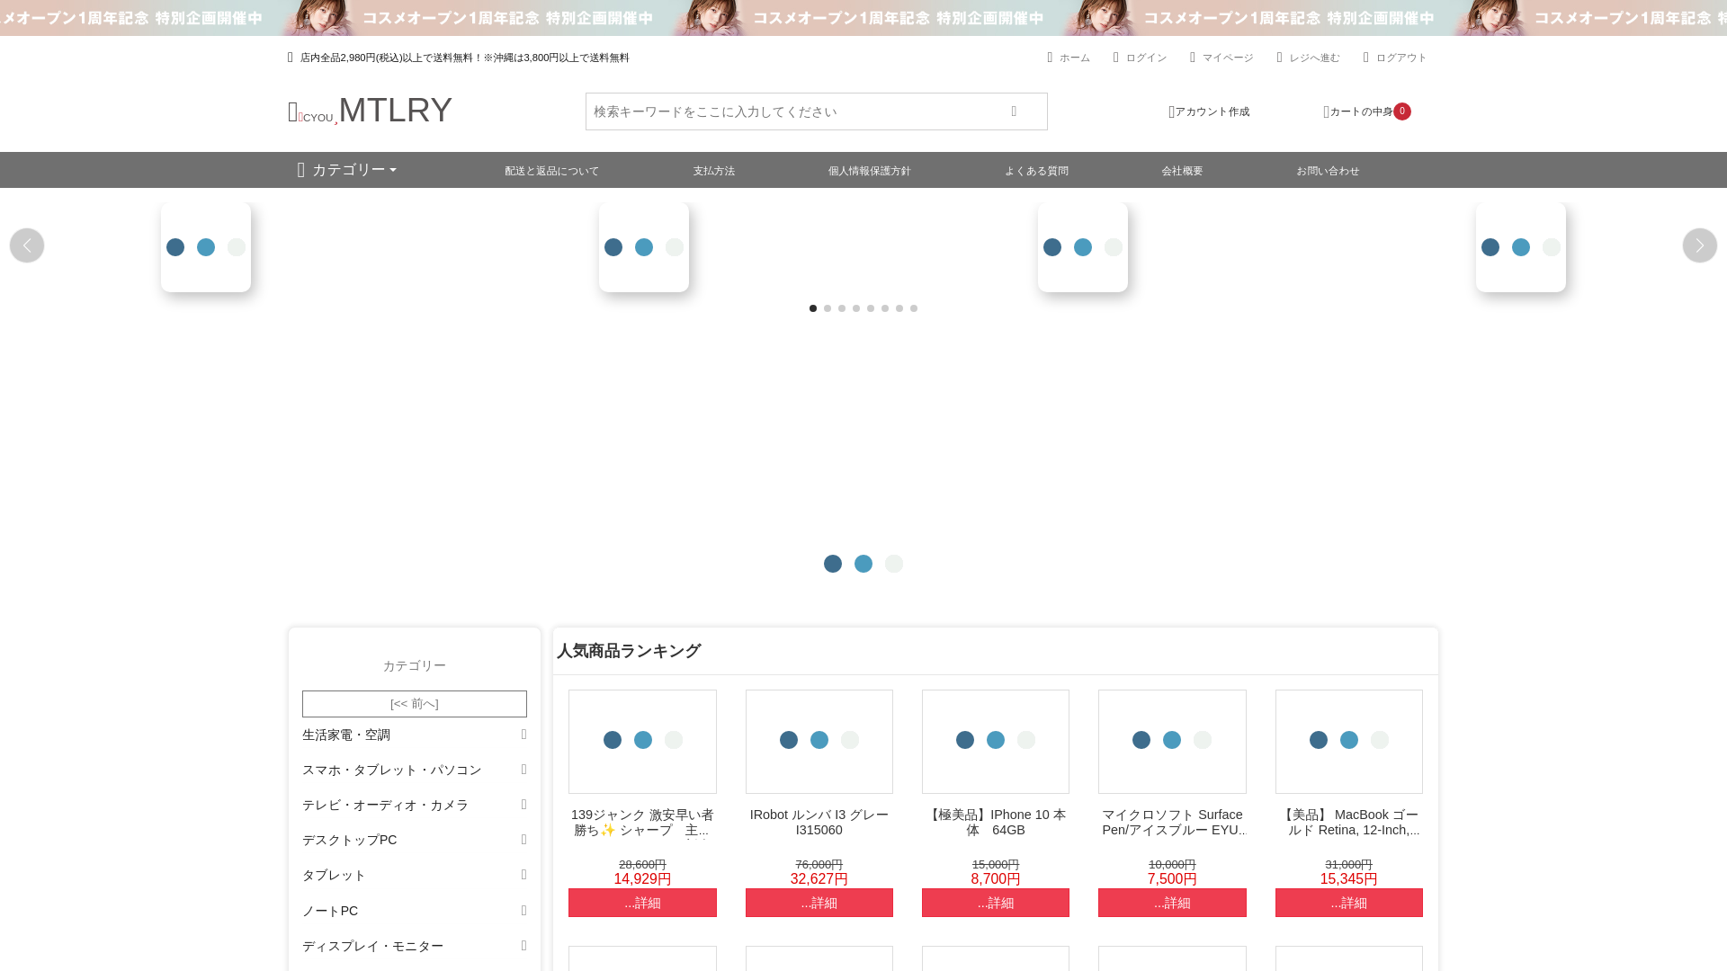Click 139ジャンク 激安早い者勝ち product title

pos(642,823)
